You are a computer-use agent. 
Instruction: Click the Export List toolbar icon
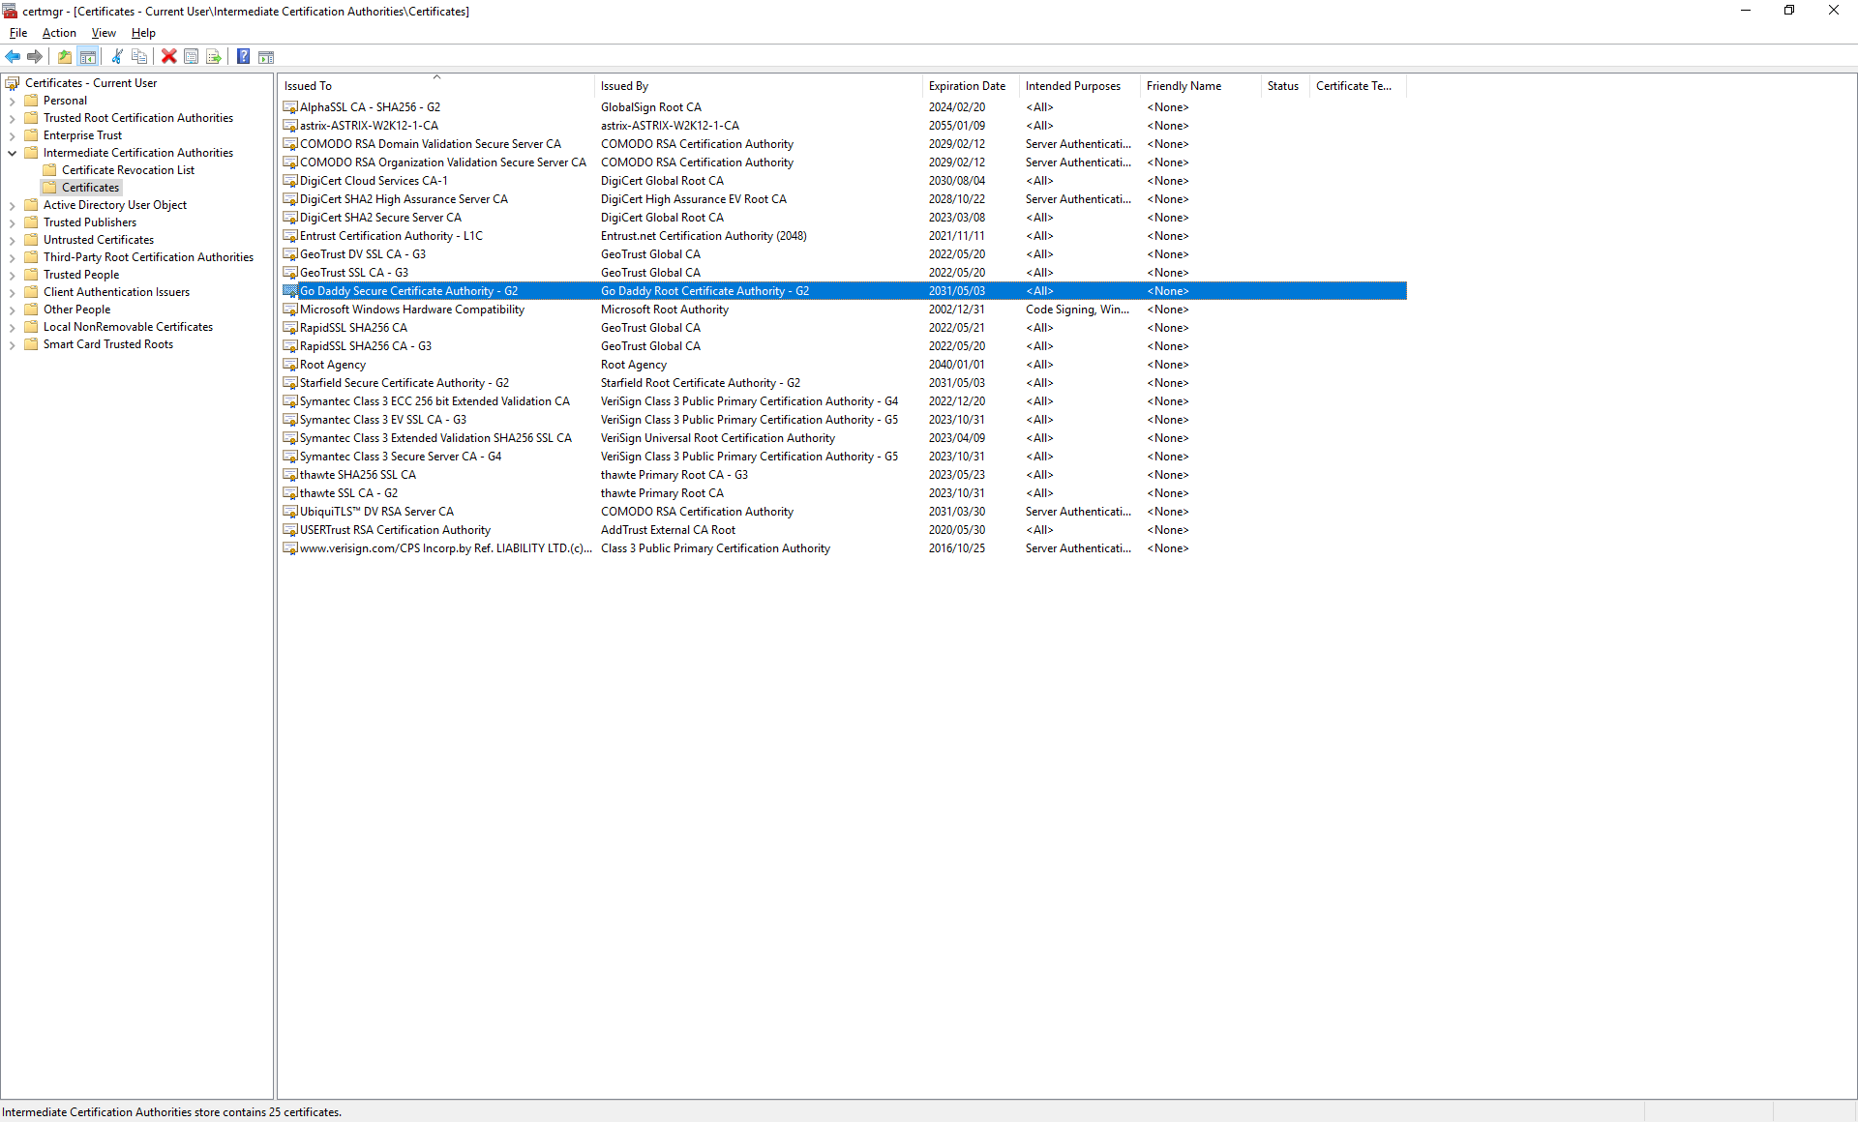coord(214,56)
